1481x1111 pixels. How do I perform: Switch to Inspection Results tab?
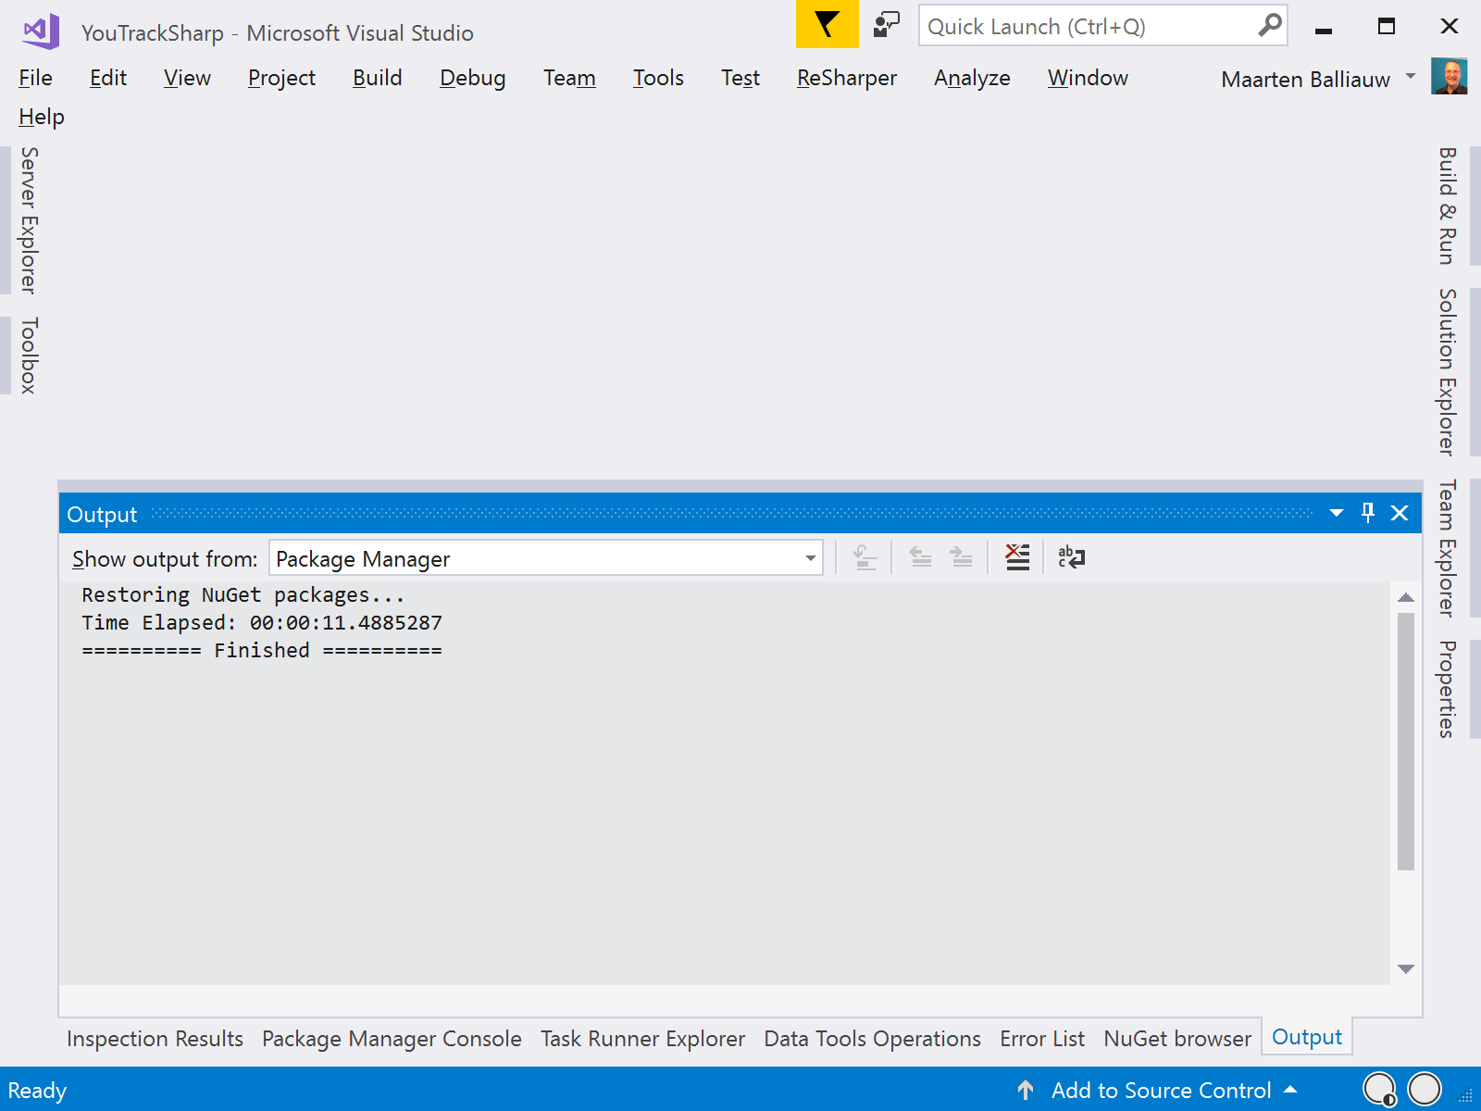coord(155,1039)
